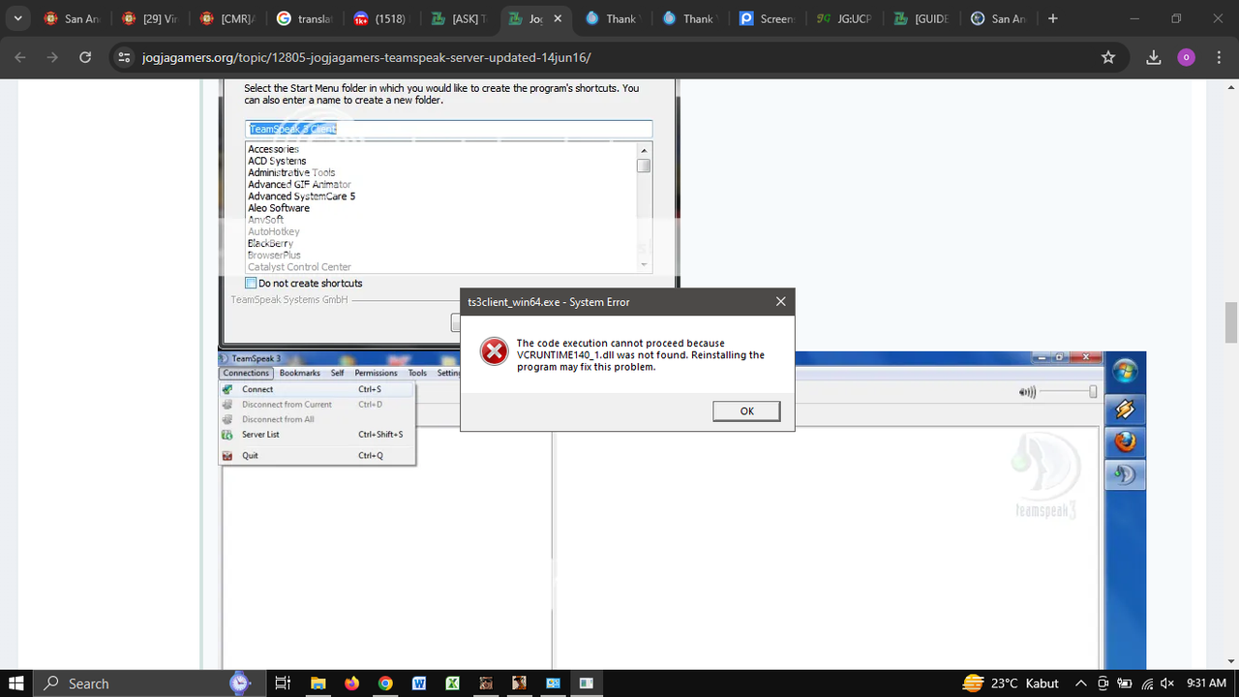Choose Server List from the Connections menu

[x=317, y=435]
